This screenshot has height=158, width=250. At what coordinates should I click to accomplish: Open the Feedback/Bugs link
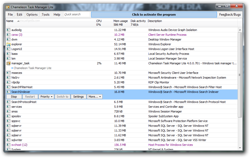(230, 15)
